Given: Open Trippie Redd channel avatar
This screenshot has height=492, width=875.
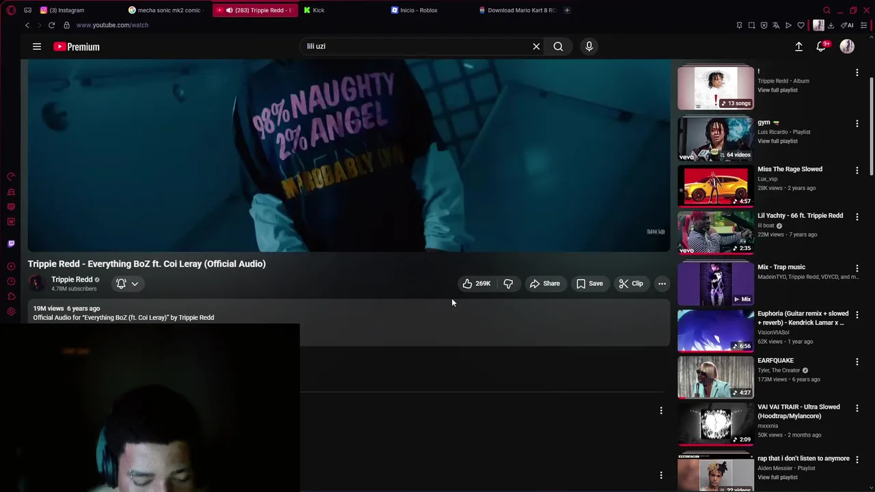Looking at the screenshot, I should (37, 283).
